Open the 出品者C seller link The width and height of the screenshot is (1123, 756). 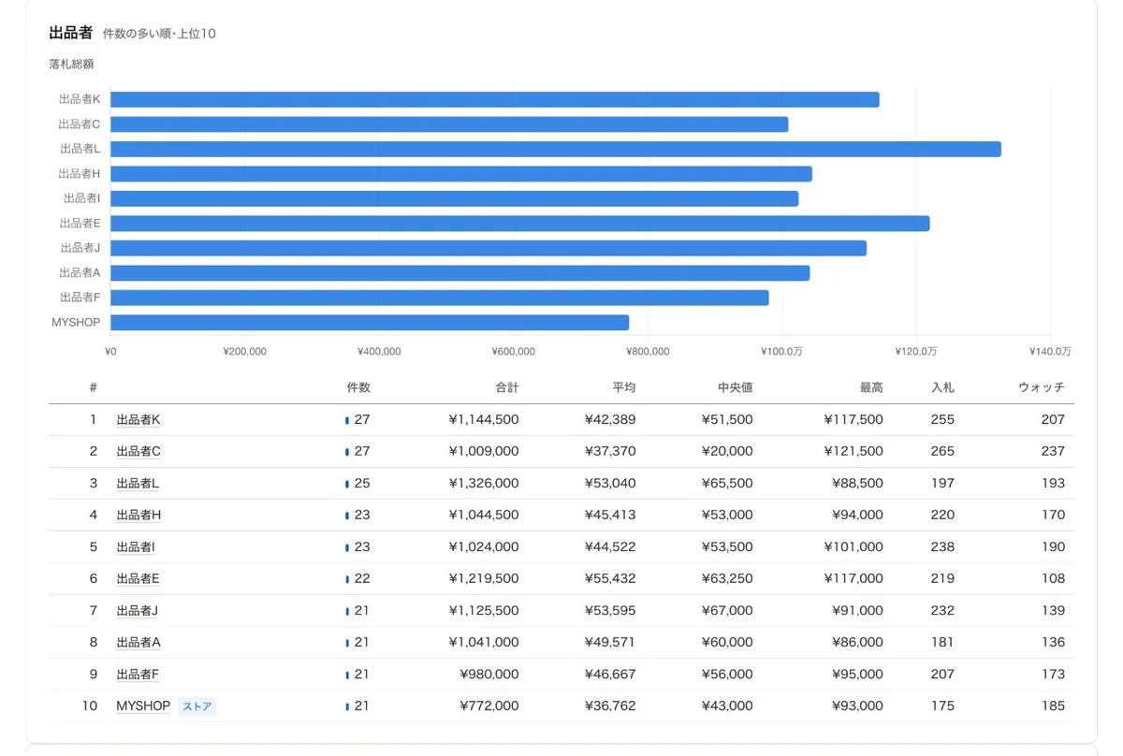pyautogui.click(x=139, y=452)
